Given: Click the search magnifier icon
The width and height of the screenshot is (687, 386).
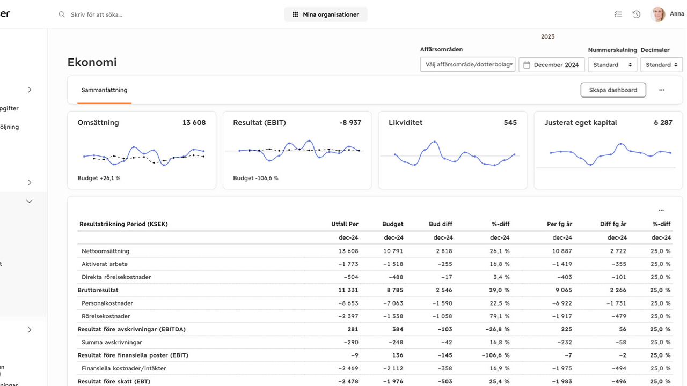Looking at the screenshot, I should click(62, 14).
